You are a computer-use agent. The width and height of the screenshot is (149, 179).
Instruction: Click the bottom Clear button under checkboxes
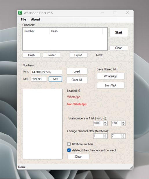[78, 156]
